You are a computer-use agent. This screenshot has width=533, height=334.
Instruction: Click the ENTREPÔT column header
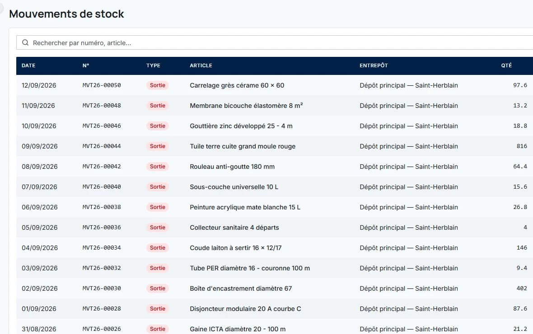(374, 65)
